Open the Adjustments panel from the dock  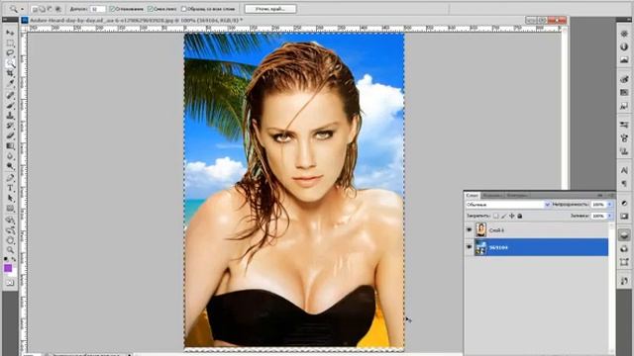tap(624, 203)
